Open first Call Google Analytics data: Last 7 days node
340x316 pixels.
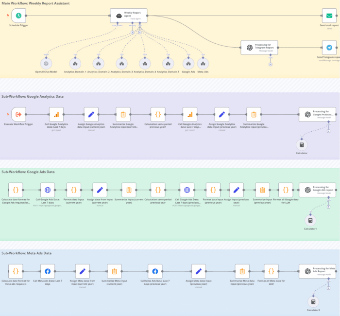56,114
